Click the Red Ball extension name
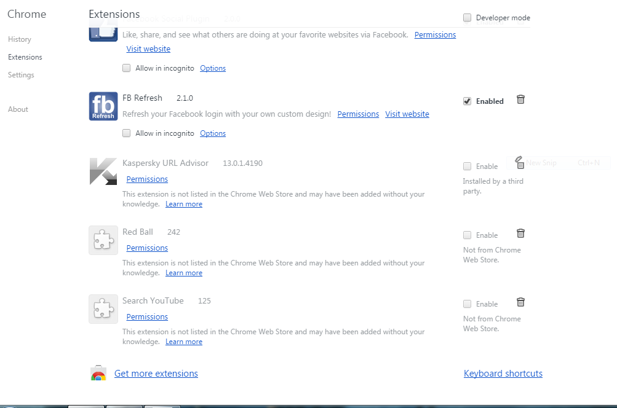The width and height of the screenshot is (617, 408). click(138, 232)
